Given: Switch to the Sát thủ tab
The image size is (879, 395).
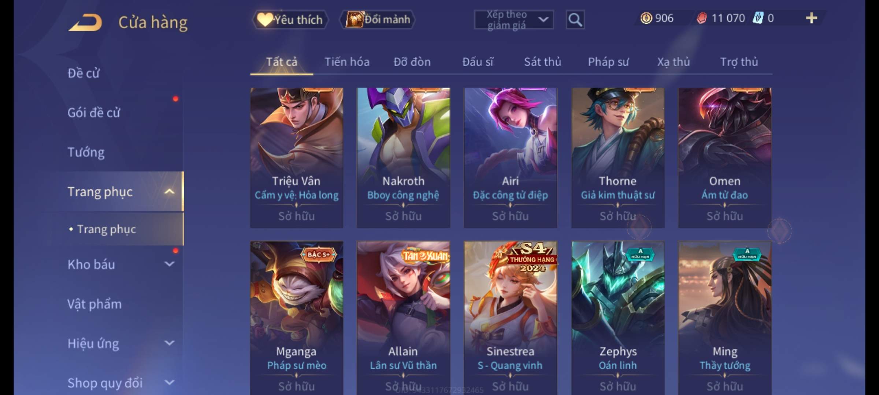Looking at the screenshot, I should click(x=542, y=62).
